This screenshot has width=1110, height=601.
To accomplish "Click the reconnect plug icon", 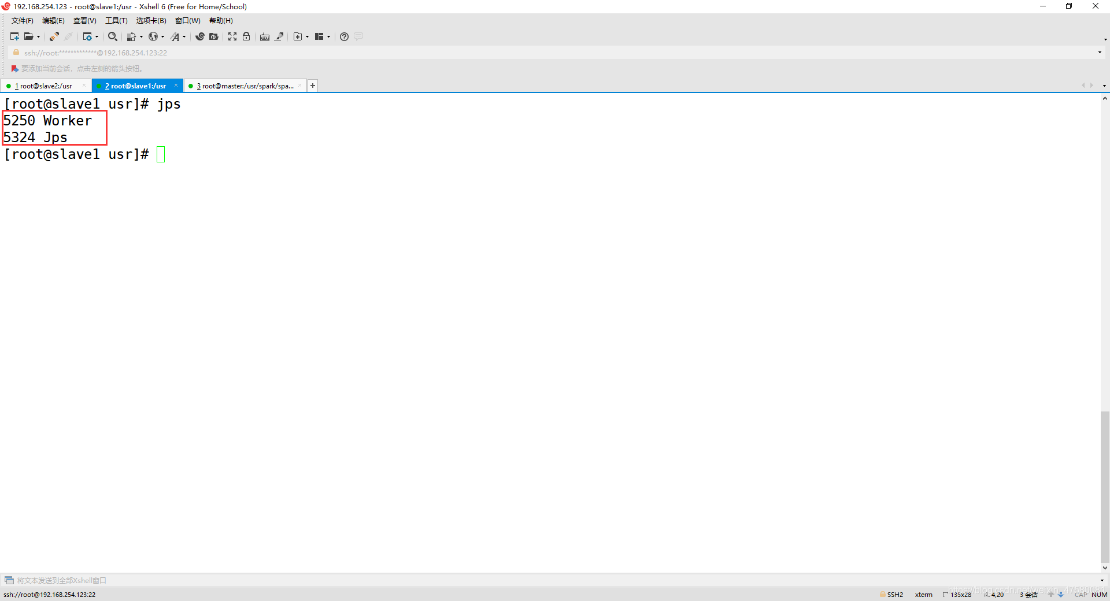I will [54, 36].
